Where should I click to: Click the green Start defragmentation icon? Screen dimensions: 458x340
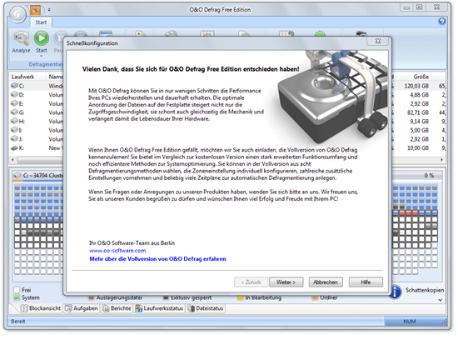pos(41,38)
